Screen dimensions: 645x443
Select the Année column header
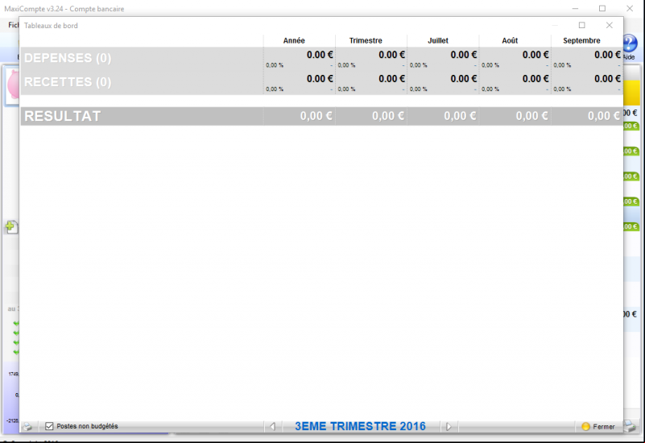click(x=294, y=40)
